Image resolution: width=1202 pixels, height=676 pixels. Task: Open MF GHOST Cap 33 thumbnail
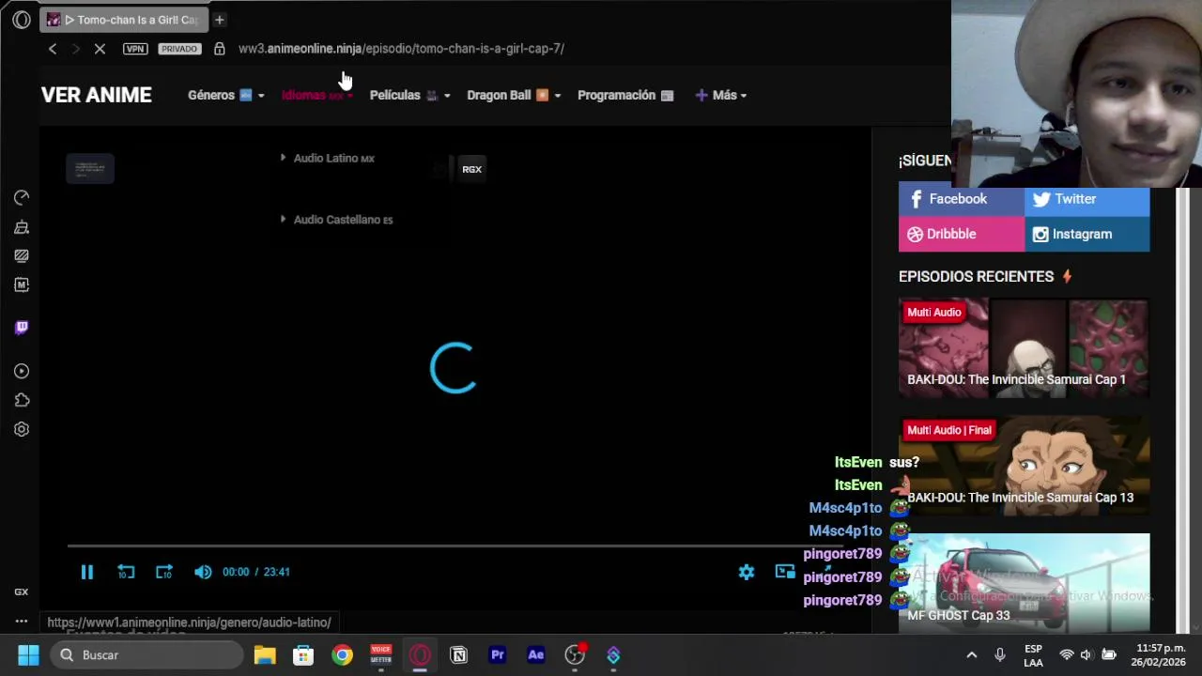(x=1024, y=583)
